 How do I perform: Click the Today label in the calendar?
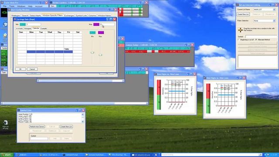(x=67, y=49)
